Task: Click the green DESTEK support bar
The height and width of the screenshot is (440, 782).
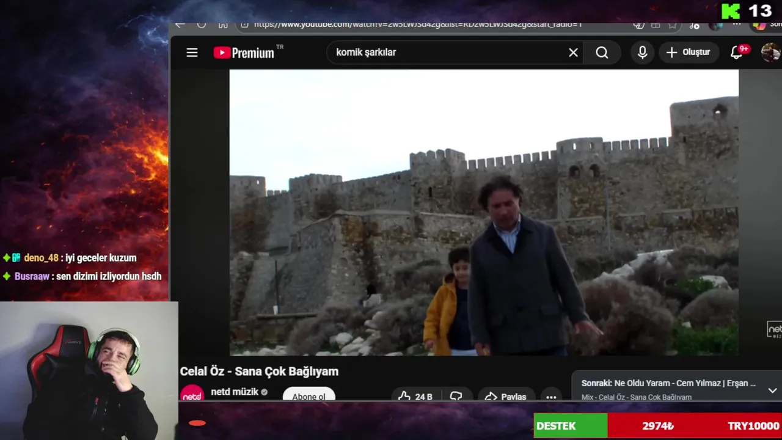Action: (x=571, y=426)
